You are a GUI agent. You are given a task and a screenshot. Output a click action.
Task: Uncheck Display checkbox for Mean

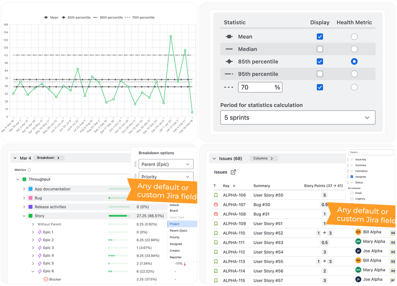click(x=320, y=37)
